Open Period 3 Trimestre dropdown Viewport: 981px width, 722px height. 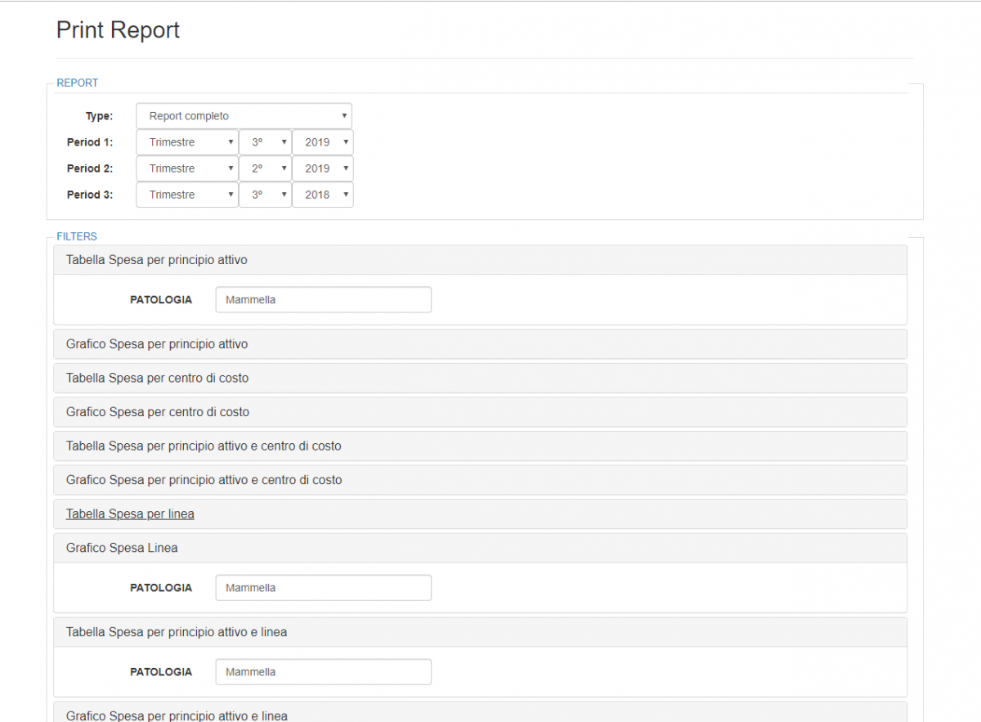pos(187,195)
